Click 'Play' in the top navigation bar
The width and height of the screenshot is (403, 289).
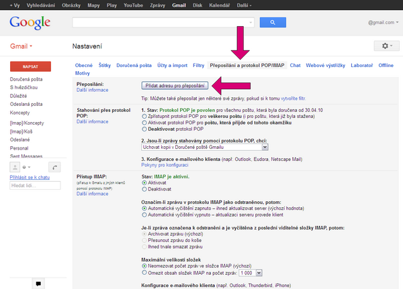pos(111,5)
